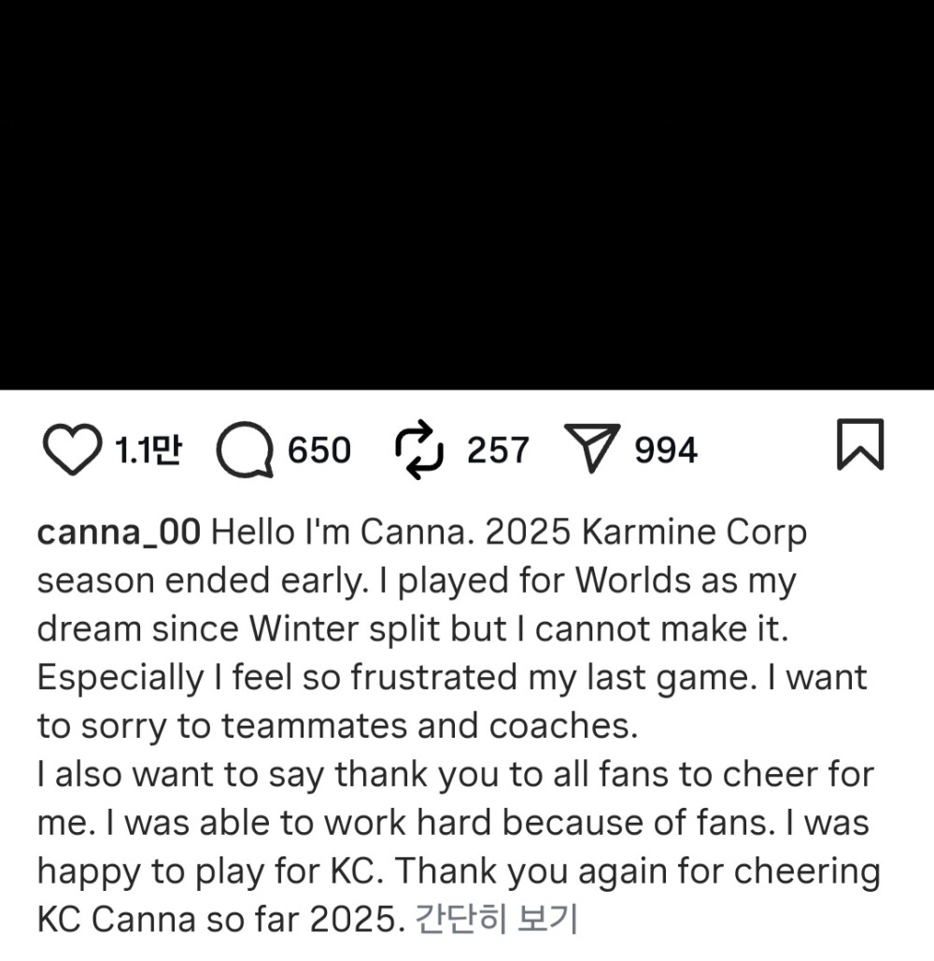Tap the black post image area
The height and width of the screenshot is (961, 934).
(x=467, y=194)
